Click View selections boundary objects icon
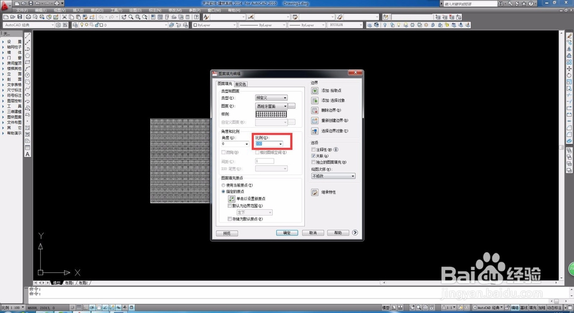 [x=315, y=131]
